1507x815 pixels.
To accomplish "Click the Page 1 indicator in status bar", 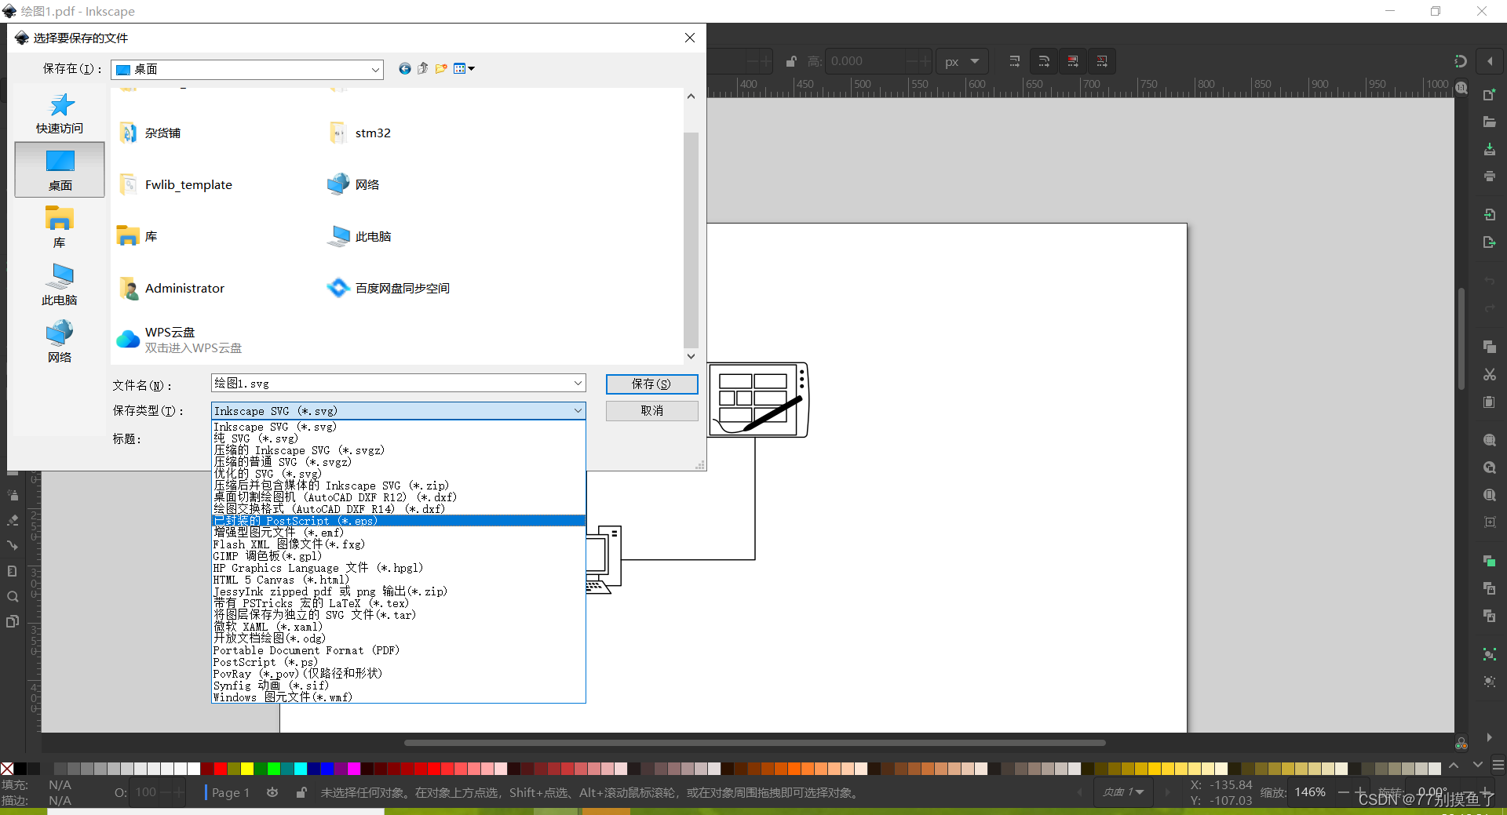I will pyautogui.click(x=231, y=793).
